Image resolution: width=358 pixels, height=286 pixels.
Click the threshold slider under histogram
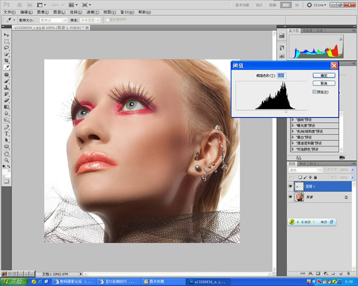click(x=285, y=111)
